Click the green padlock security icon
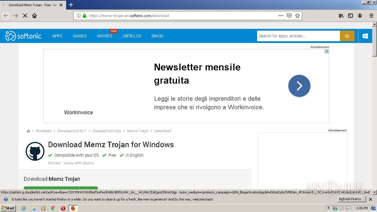This screenshot has width=377, height=212. tap(85, 16)
